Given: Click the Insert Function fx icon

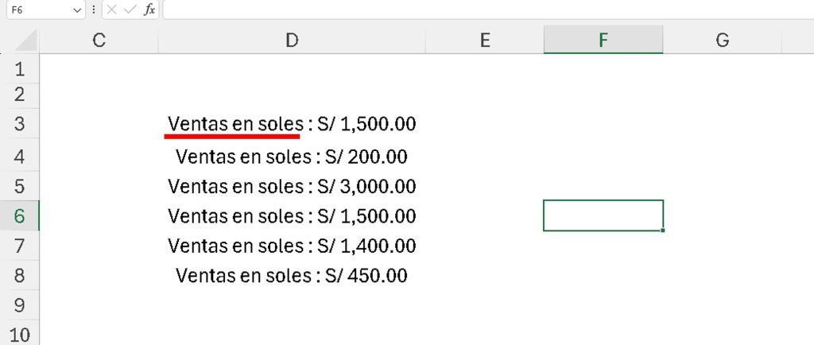Looking at the screenshot, I should [x=149, y=10].
